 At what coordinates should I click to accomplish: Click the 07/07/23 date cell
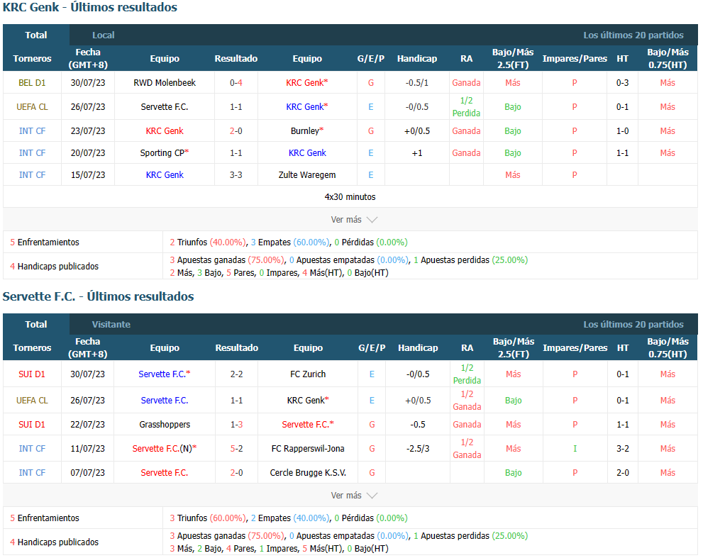(x=87, y=472)
